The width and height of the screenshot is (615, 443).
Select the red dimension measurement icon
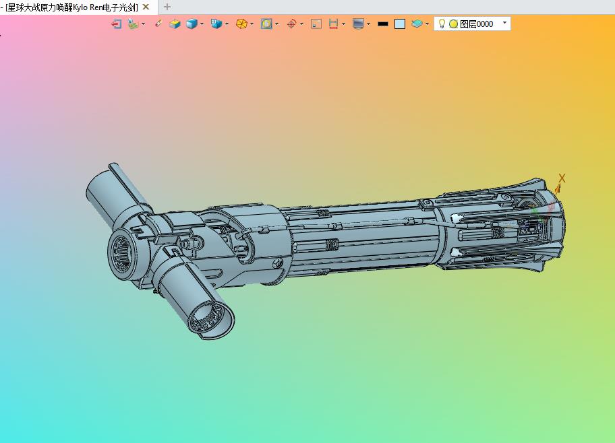pyautogui.click(x=333, y=24)
